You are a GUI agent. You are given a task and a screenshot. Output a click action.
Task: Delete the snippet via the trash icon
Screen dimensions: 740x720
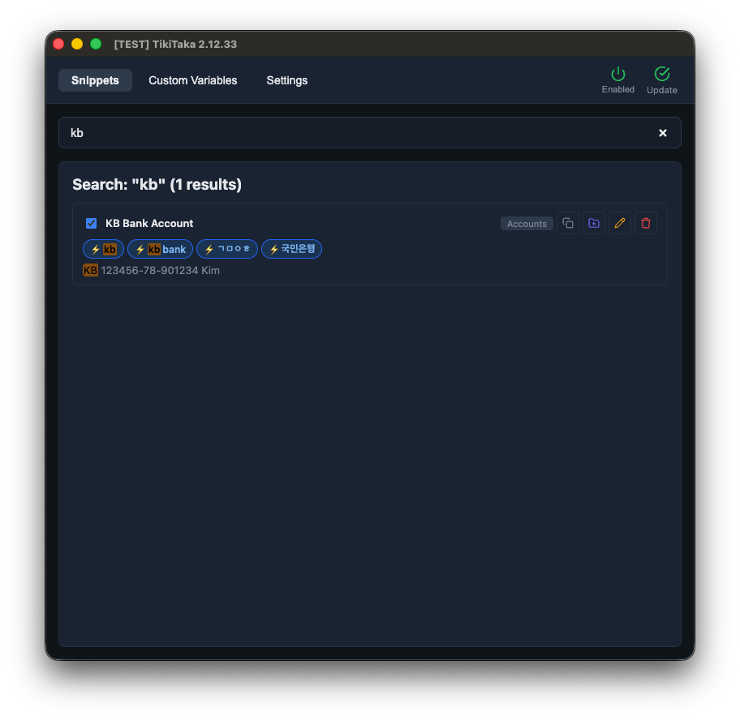(646, 223)
